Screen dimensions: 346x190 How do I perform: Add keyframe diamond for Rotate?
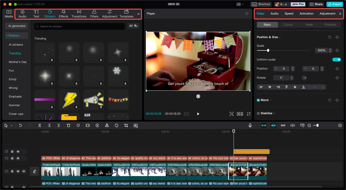(x=337, y=78)
